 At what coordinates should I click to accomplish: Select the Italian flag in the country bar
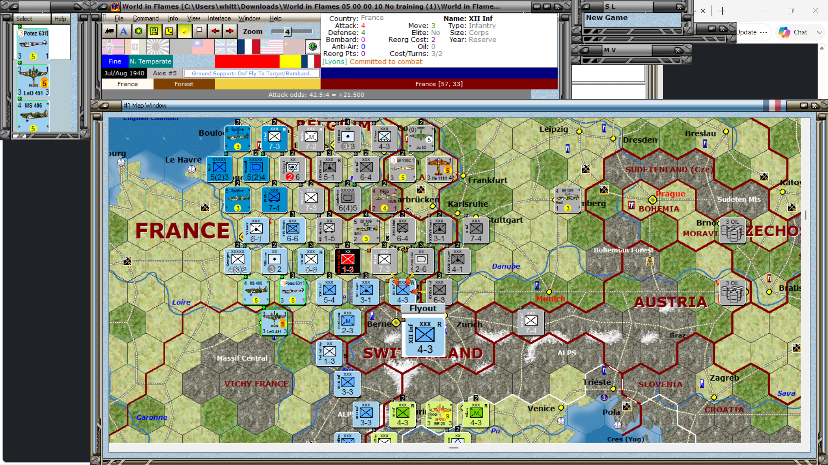(135, 46)
